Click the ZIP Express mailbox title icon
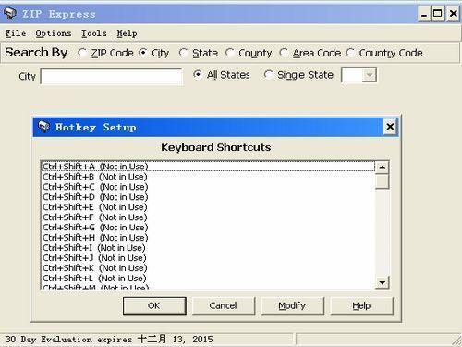The width and height of the screenshot is (462, 347). pyautogui.click(x=10, y=14)
